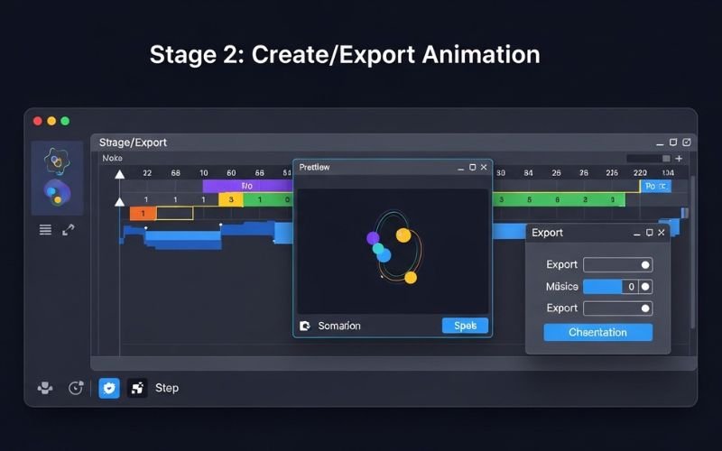Toggle the Músice switch
The height and width of the screenshot is (451, 722).
coord(644,287)
